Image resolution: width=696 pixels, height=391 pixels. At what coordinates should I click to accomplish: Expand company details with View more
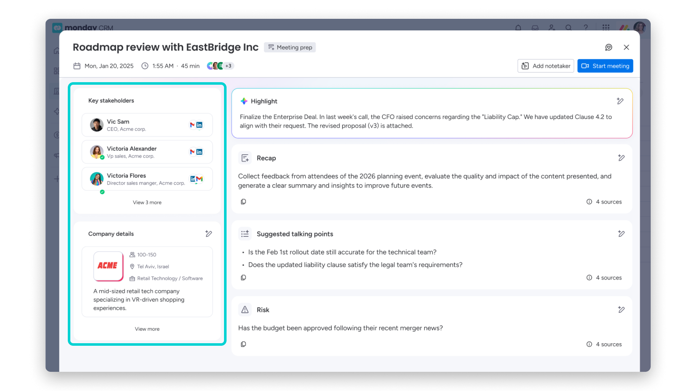147,329
